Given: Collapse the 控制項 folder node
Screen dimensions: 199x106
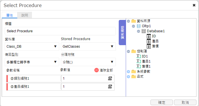Looking at the screenshot, I should [x=129, y=51].
